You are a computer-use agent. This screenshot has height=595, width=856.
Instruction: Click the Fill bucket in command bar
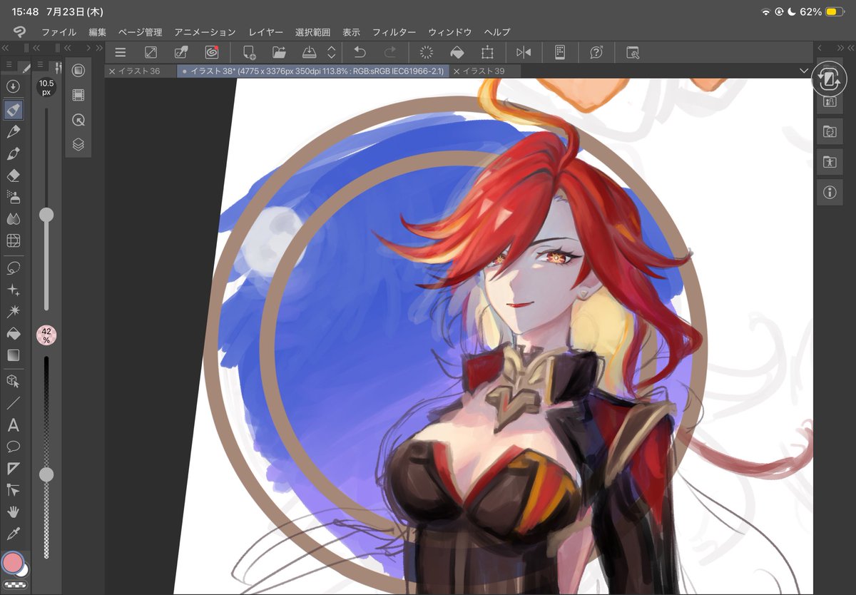457,52
